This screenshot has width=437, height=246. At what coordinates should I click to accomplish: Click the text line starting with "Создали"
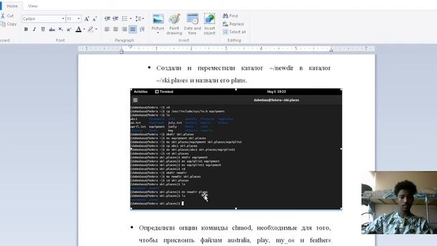point(243,68)
